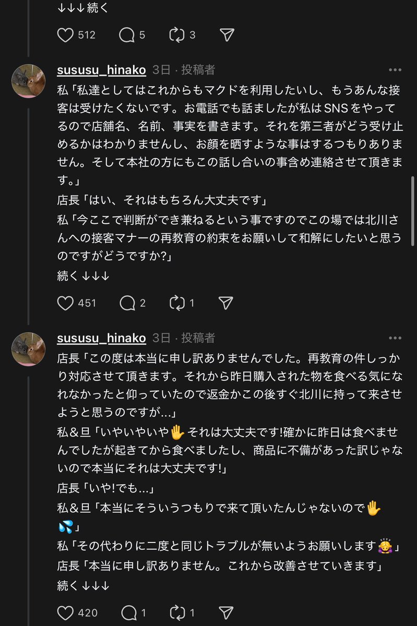Open the rabbit avatar on the 420-like post
This screenshot has width=417, height=626.
coord(29,349)
